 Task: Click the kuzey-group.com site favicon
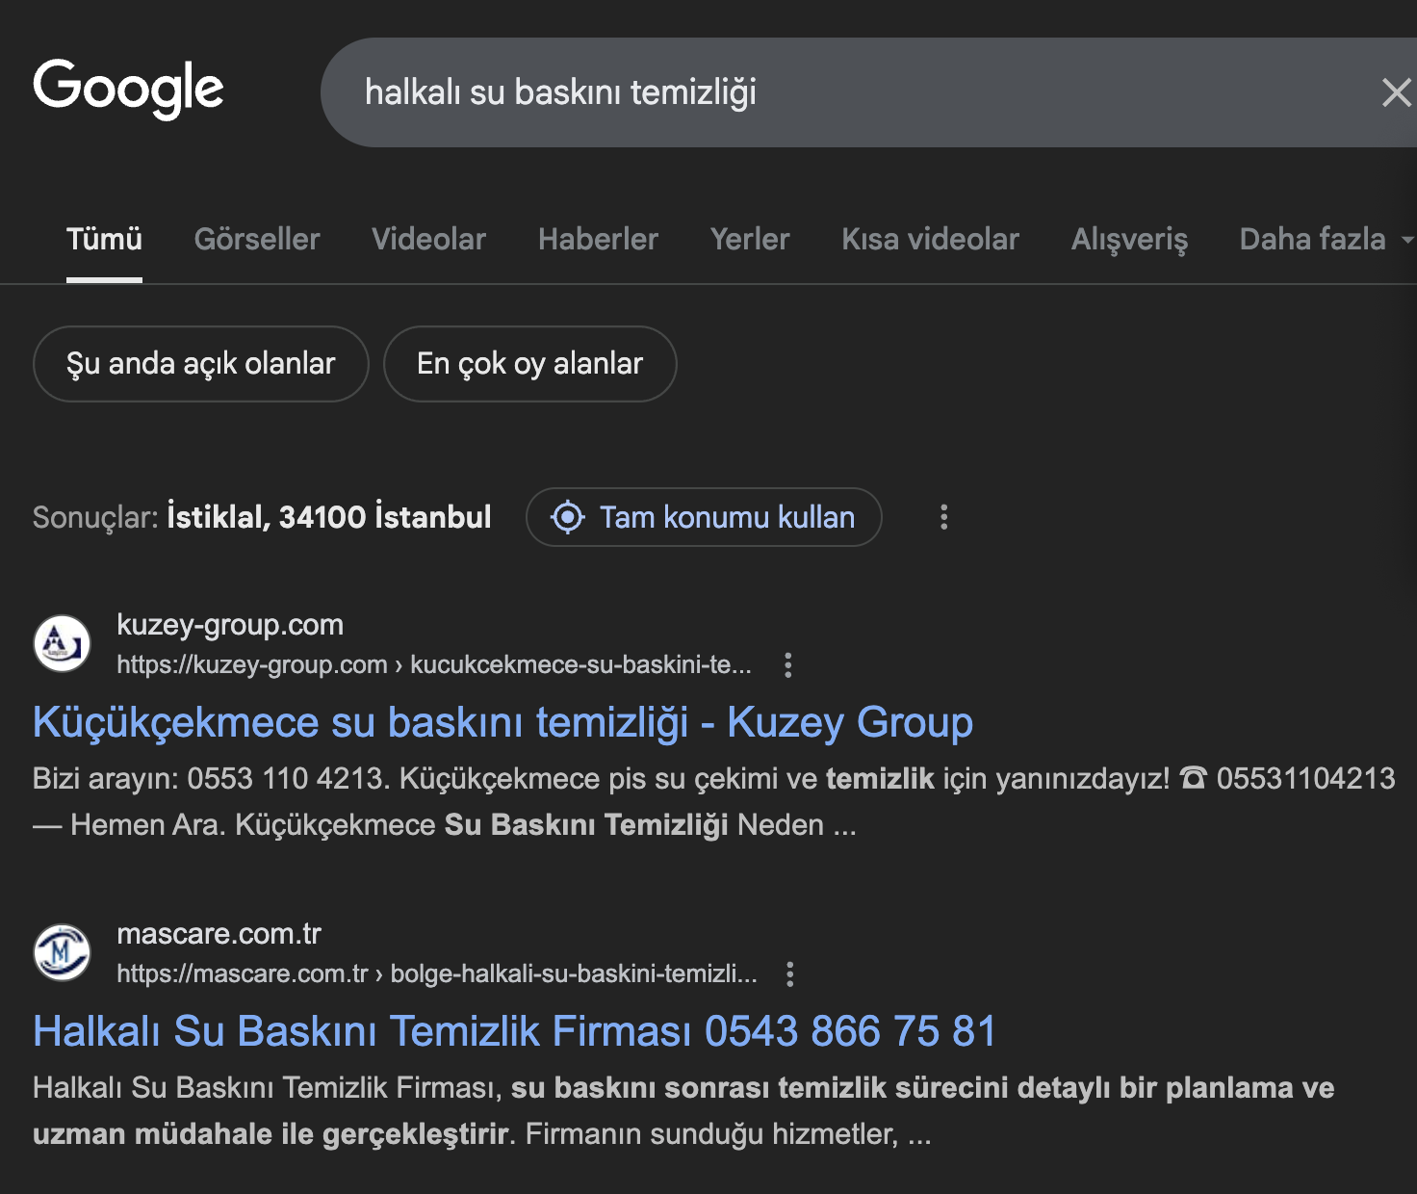click(x=63, y=643)
